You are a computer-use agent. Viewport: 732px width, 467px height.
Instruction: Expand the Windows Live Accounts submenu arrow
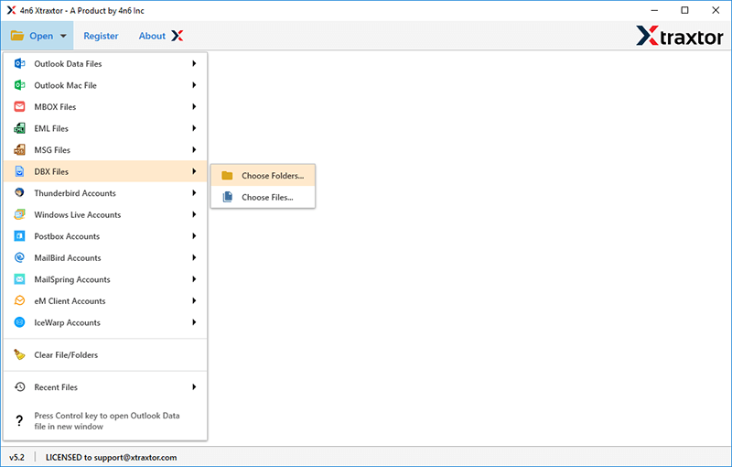(x=194, y=215)
